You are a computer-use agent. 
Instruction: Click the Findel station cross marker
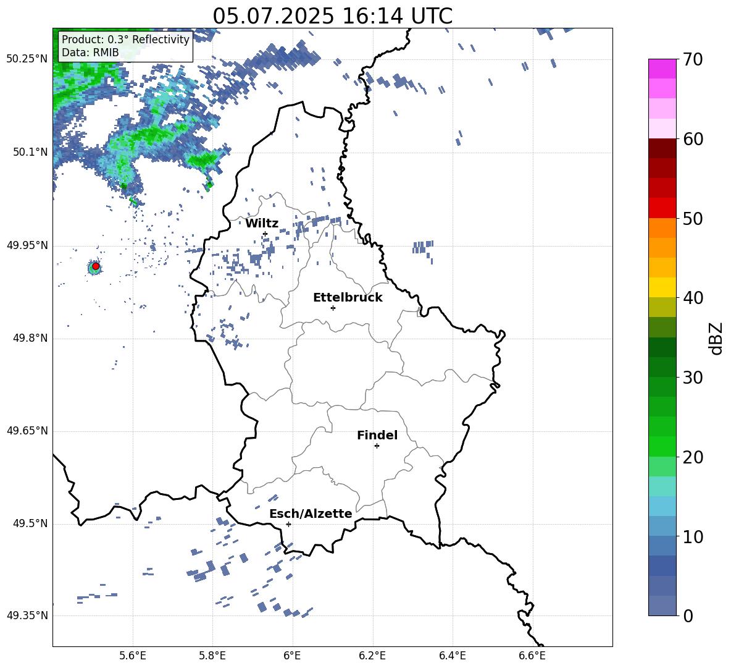pyautogui.click(x=377, y=446)
